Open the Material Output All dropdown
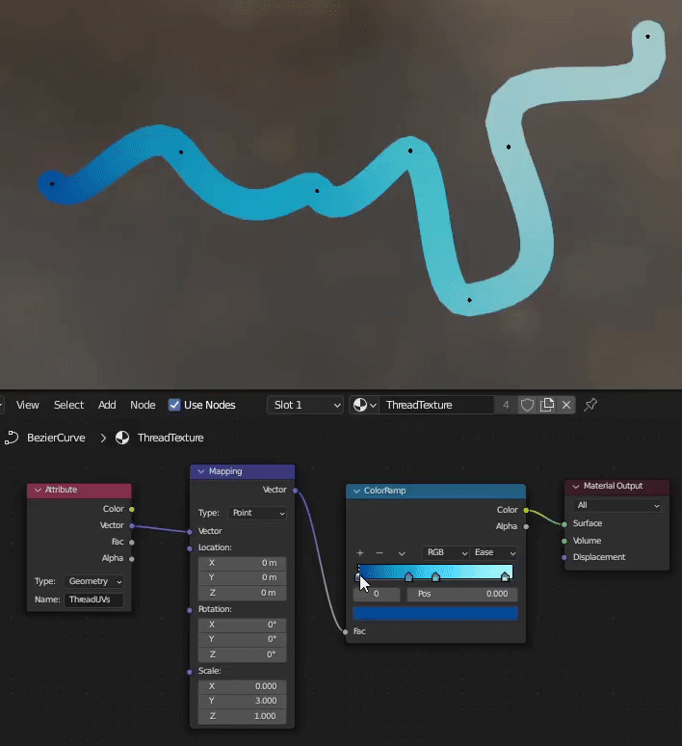Viewport: 682px width, 746px height. pyautogui.click(x=616, y=505)
